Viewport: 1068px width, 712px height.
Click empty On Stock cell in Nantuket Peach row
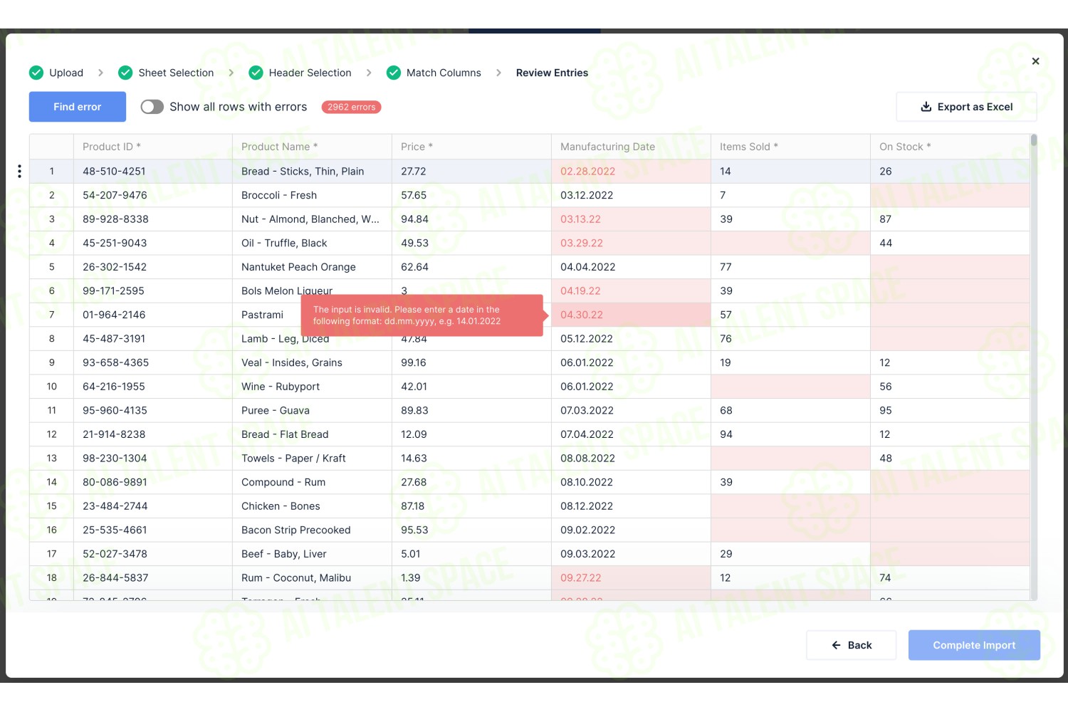(950, 267)
